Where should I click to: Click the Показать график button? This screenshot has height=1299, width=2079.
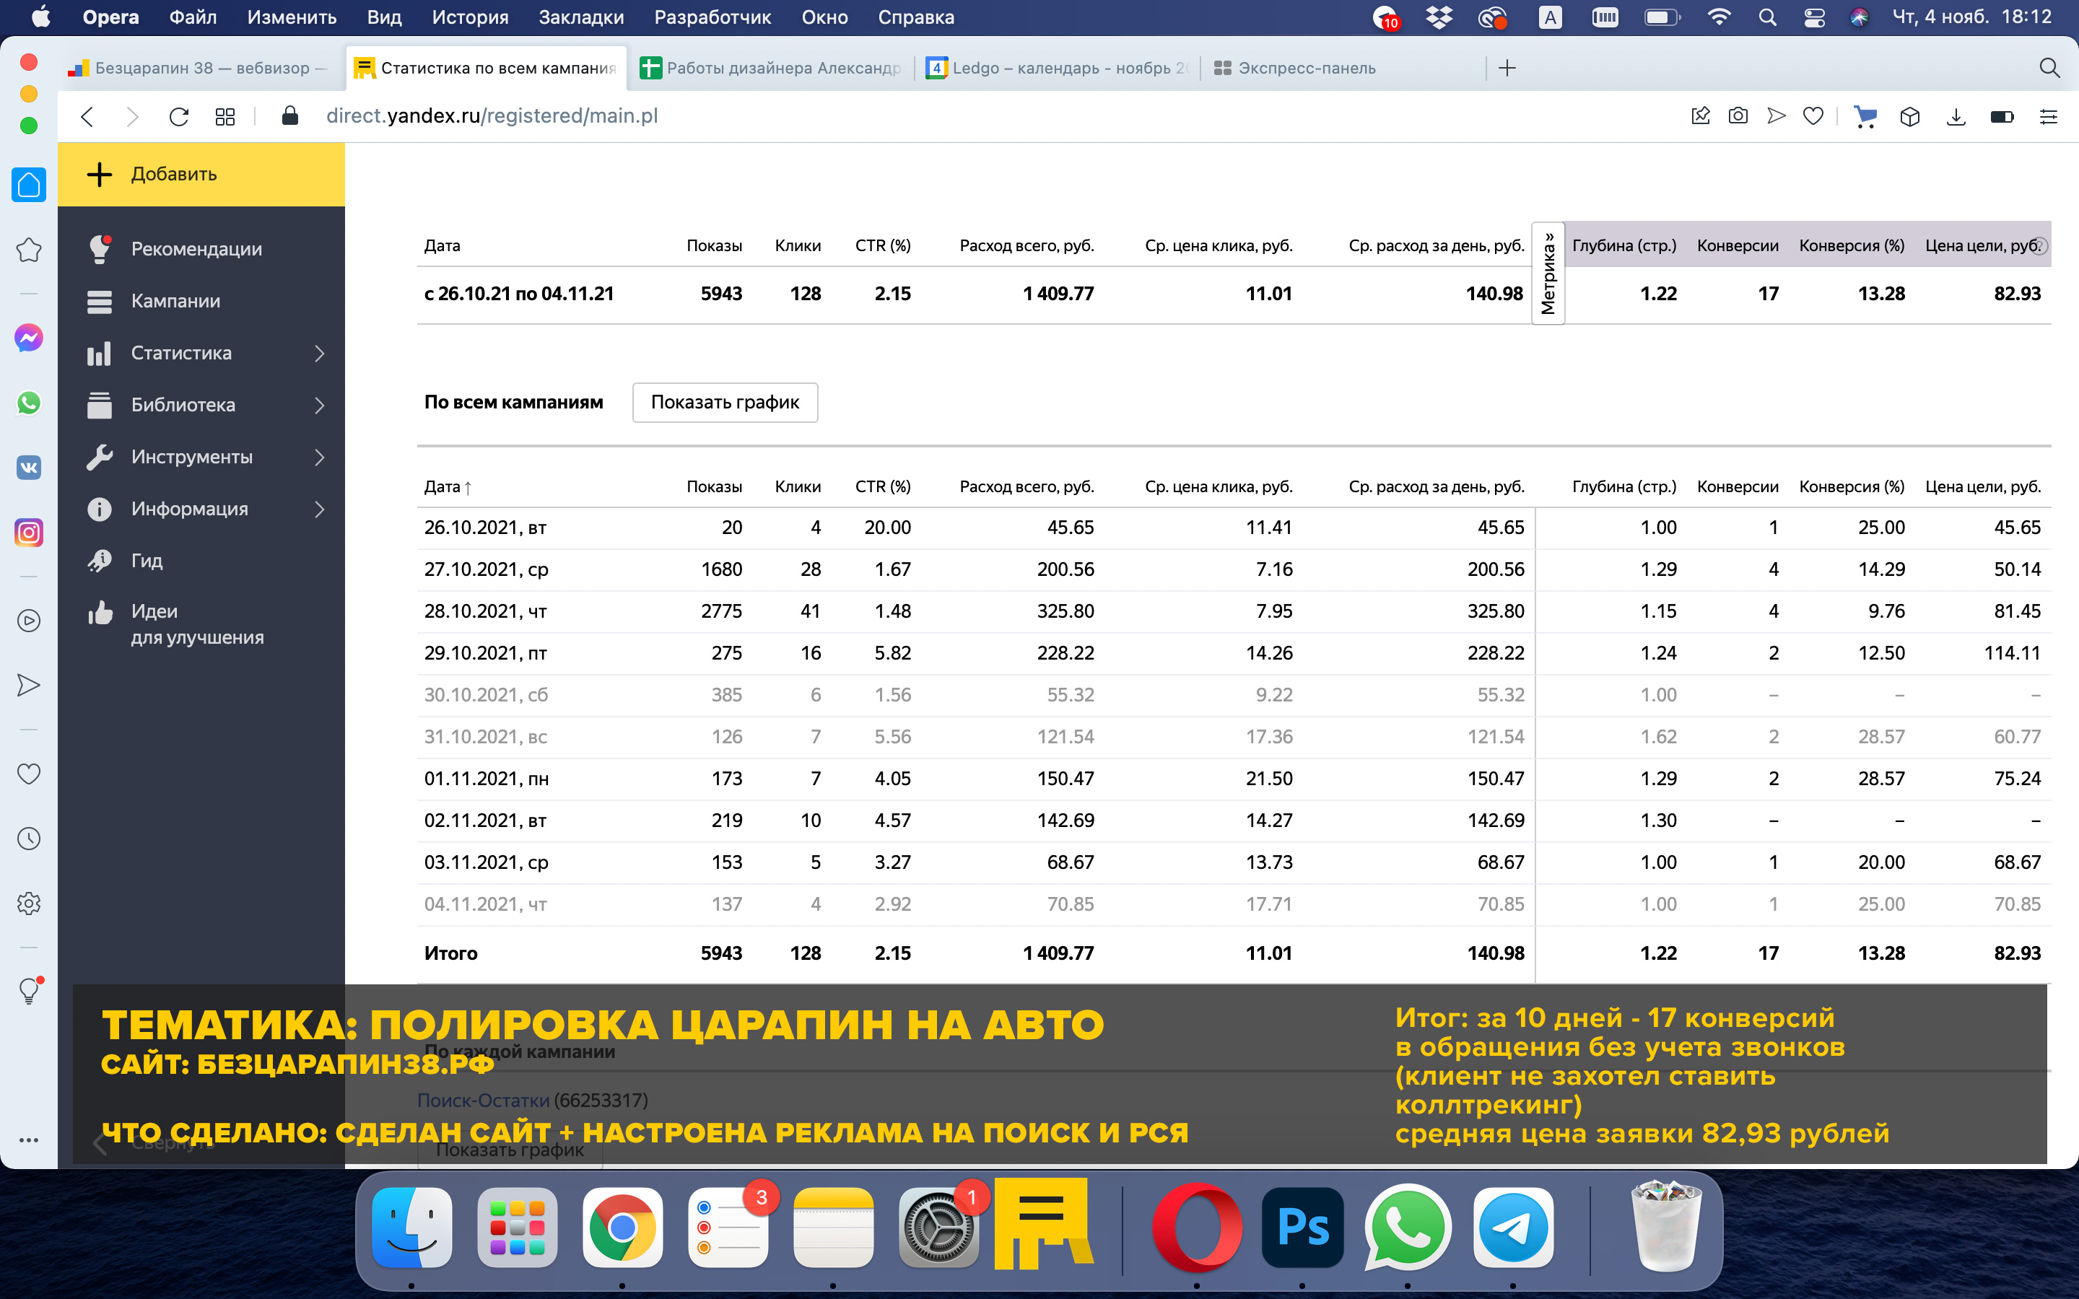point(724,402)
